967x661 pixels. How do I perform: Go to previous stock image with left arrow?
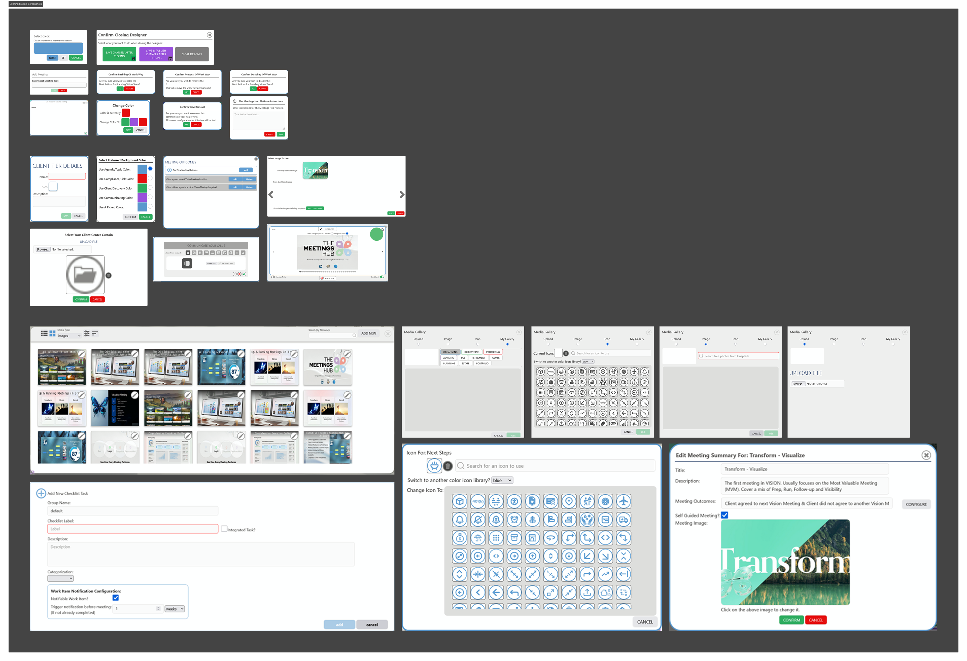(271, 195)
